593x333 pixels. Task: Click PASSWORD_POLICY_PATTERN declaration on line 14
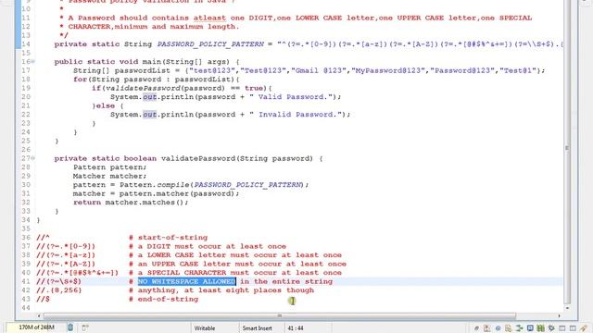tap(210, 44)
